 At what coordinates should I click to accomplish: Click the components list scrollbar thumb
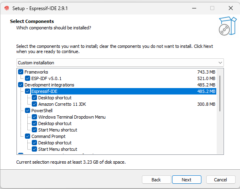[x=220, y=93]
